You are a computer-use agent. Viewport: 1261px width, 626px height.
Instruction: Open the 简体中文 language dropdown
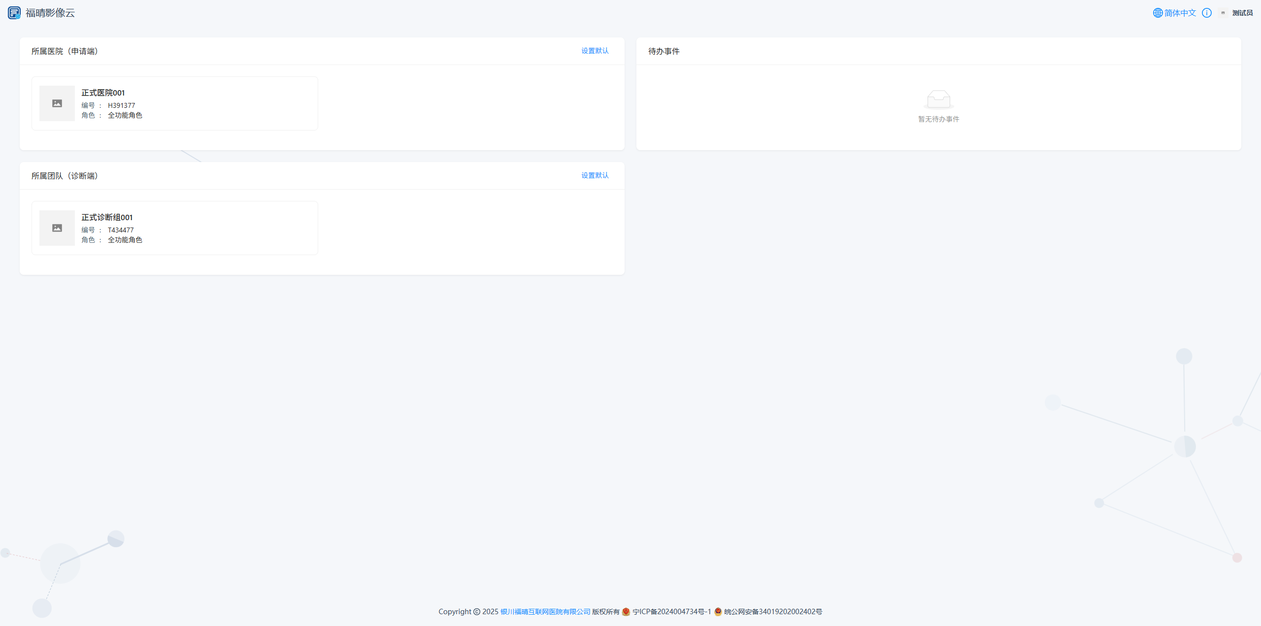[1180, 13]
